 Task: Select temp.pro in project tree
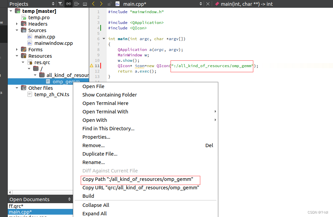(39, 18)
